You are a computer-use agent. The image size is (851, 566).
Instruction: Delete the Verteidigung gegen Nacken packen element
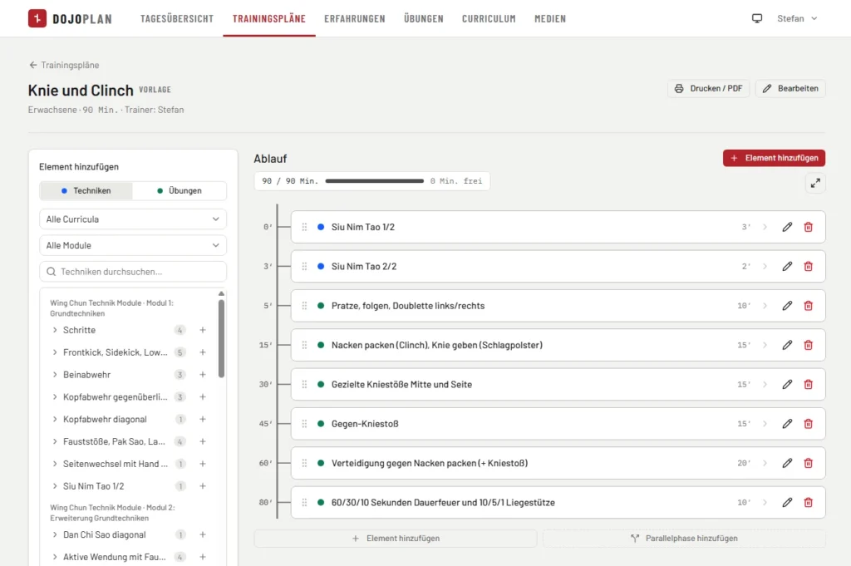[x=808, y=463]
